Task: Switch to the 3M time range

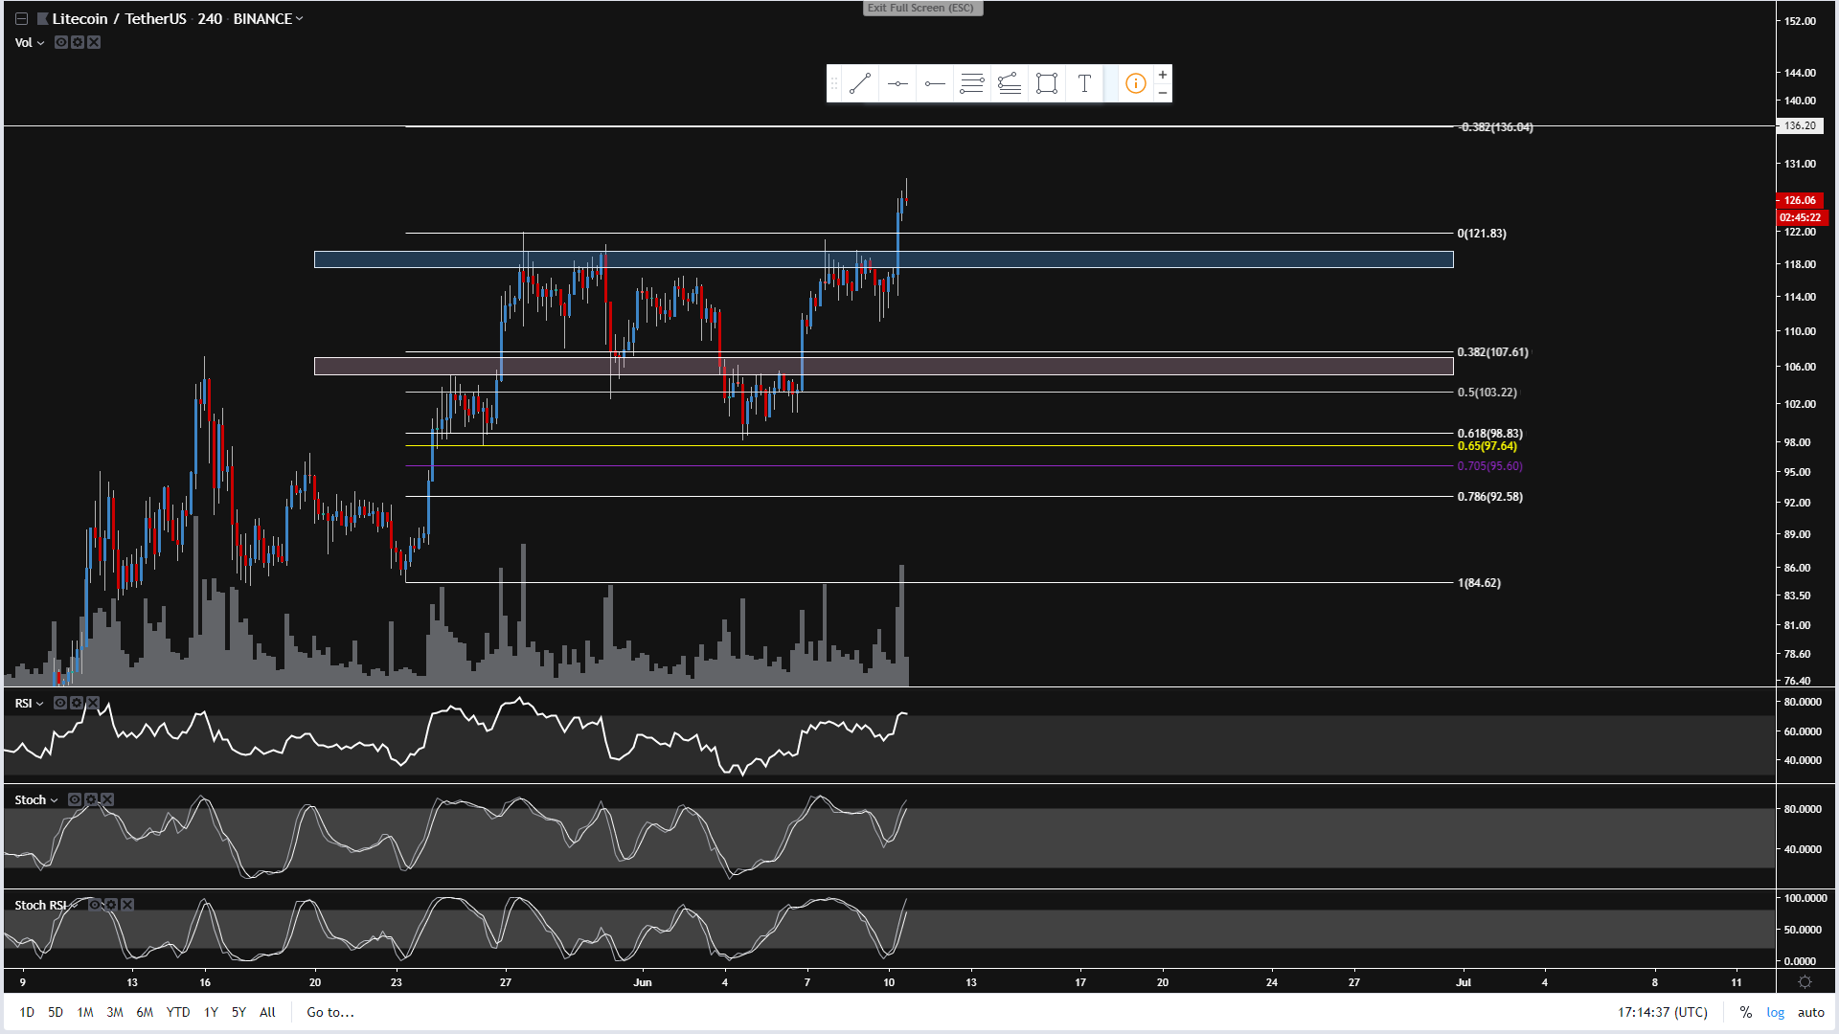Action: pyautogui.click(x=114, y=1012)
